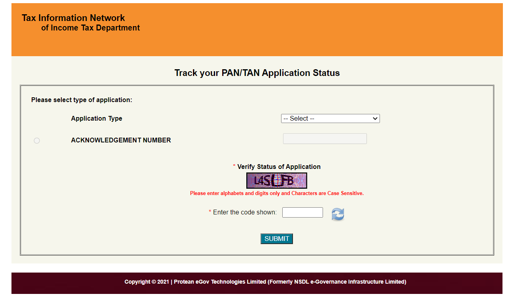This screenshot has width=510, height=305.
Task: Click the chevron arrow of the Select box
Action: coord(375,118)
